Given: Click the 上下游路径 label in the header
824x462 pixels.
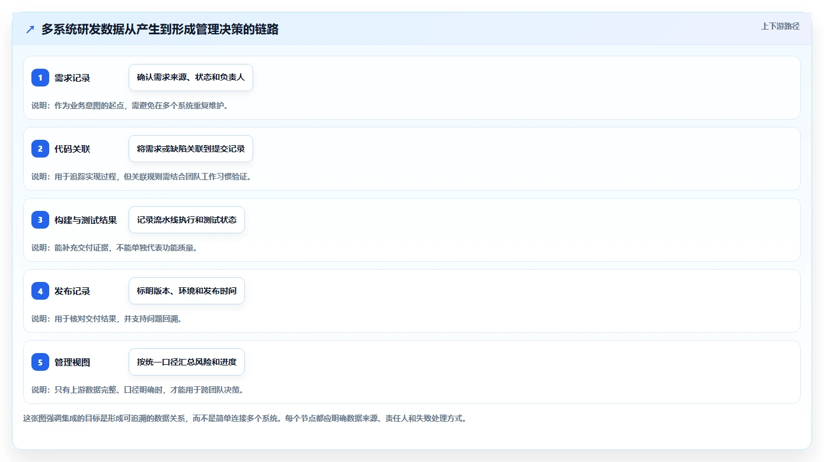Looking at the screenshot, I should point(780,26).
